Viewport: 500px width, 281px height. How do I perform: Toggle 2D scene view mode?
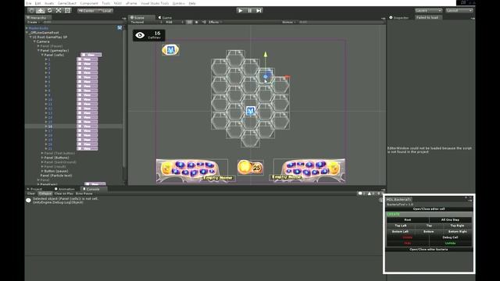point(189,23)
